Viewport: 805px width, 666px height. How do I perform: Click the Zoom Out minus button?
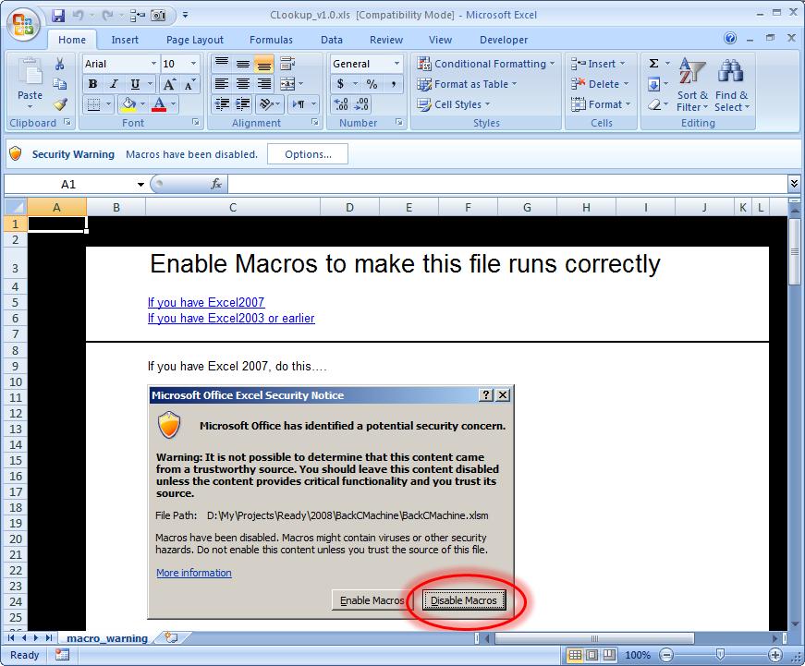click(665, 655)
